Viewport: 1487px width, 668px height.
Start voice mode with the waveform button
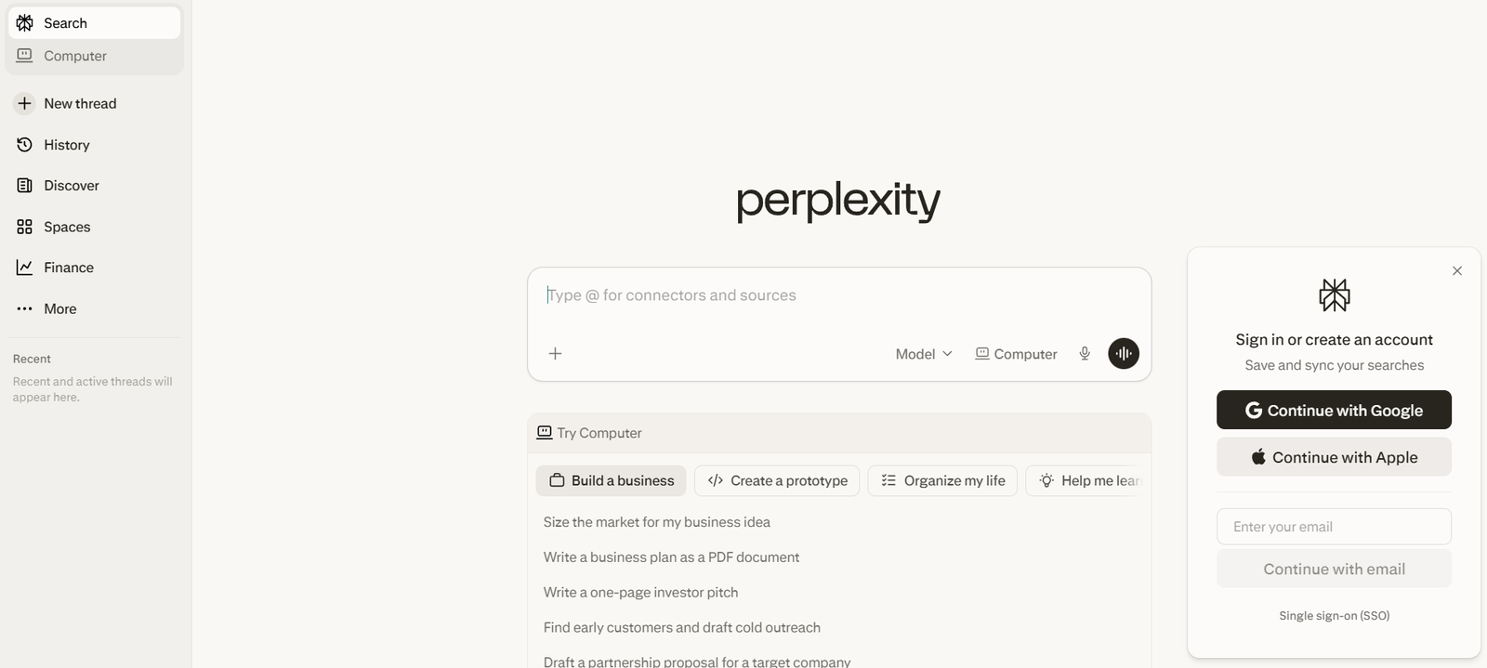[1123, 353]
